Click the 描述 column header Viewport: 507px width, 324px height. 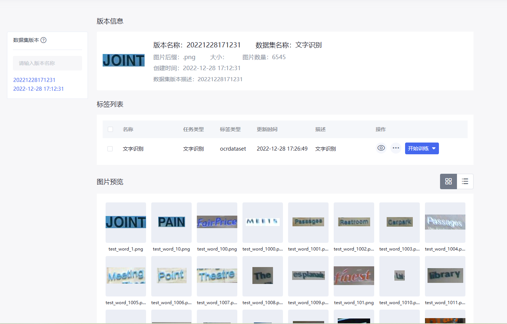click(320, 129)
